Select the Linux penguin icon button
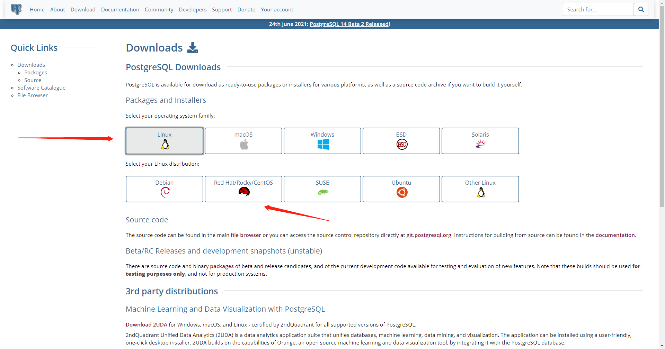This screenshot has height=349, width=665. click(x=165, y=141)
